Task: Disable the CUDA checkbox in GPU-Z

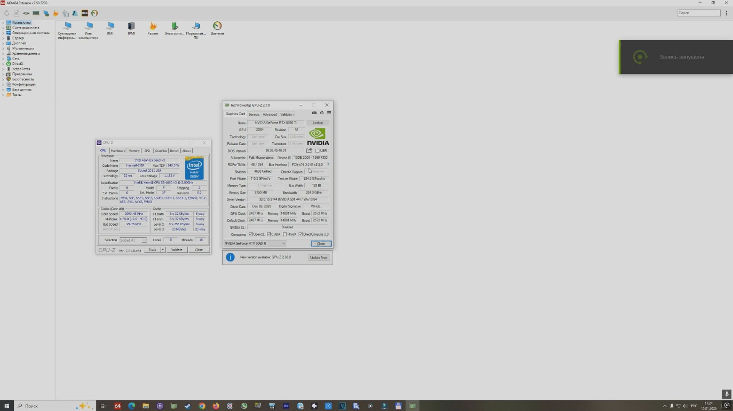Action: coord(268,234)
